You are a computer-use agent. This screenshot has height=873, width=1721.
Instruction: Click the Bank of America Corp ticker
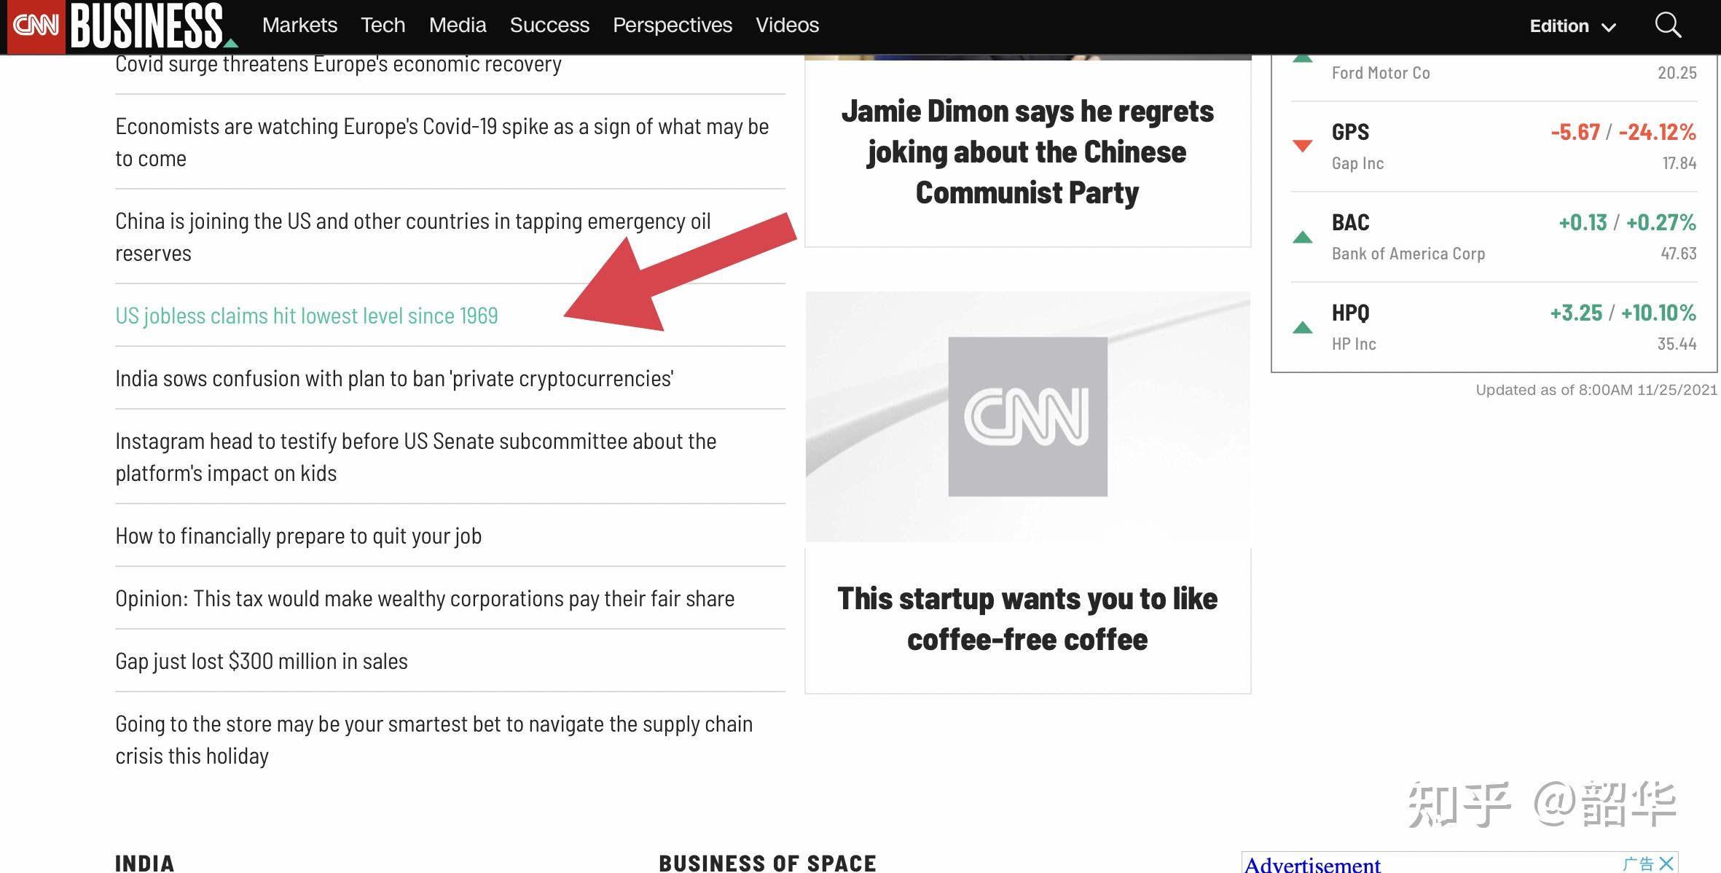click(x=1408, y=254)
